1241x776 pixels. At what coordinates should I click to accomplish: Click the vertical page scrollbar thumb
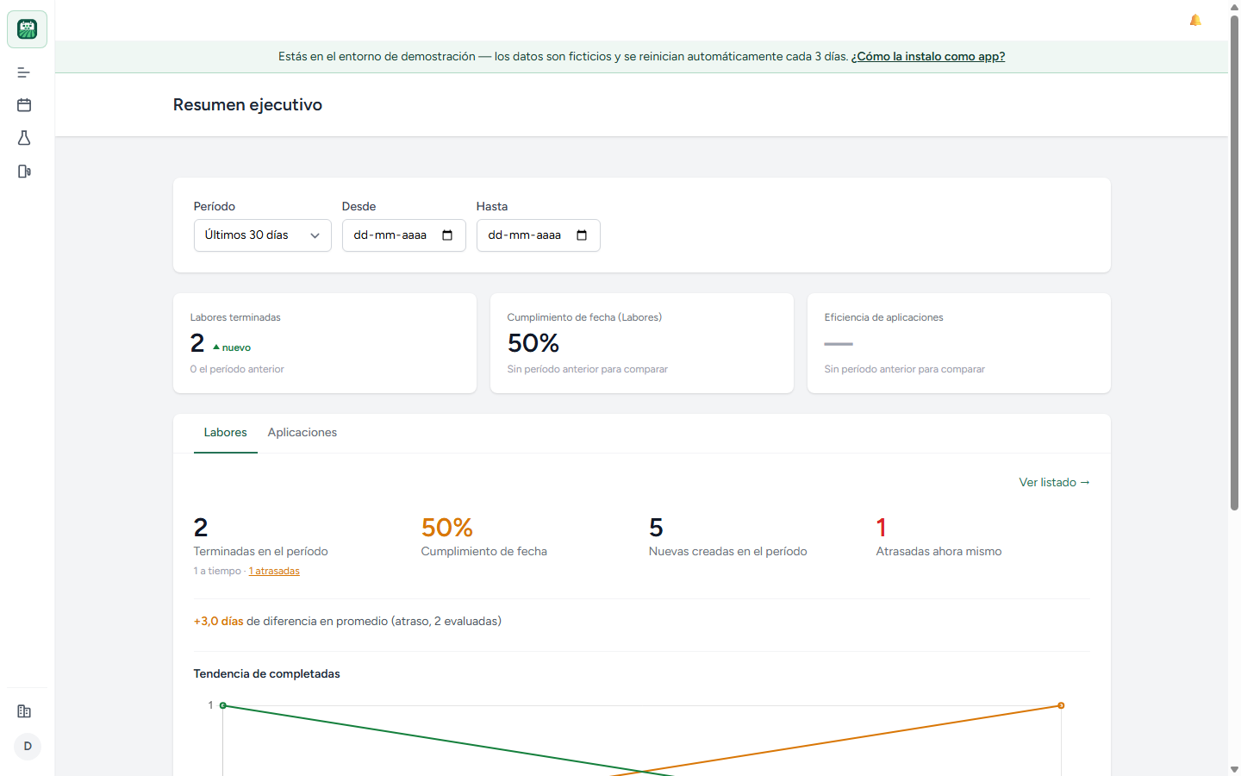click(1234, 263)
